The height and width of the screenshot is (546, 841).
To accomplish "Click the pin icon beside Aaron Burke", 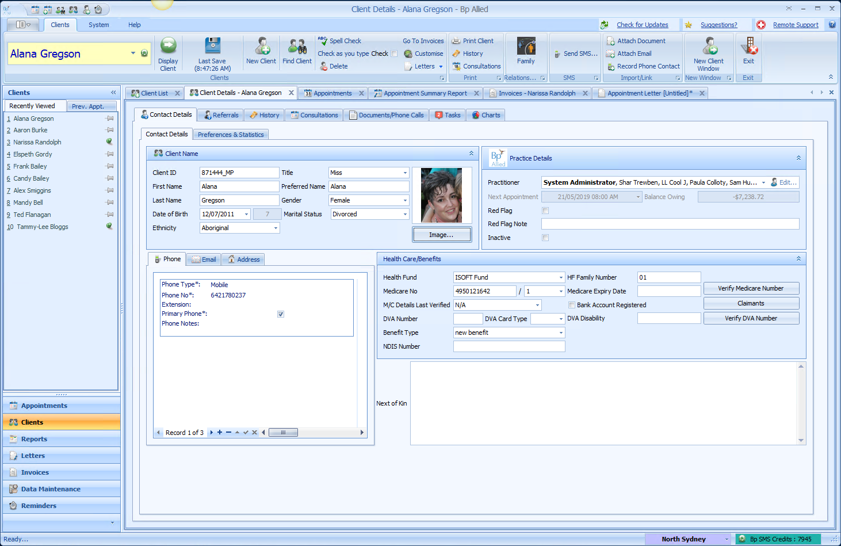I will (x=110, y=130).
